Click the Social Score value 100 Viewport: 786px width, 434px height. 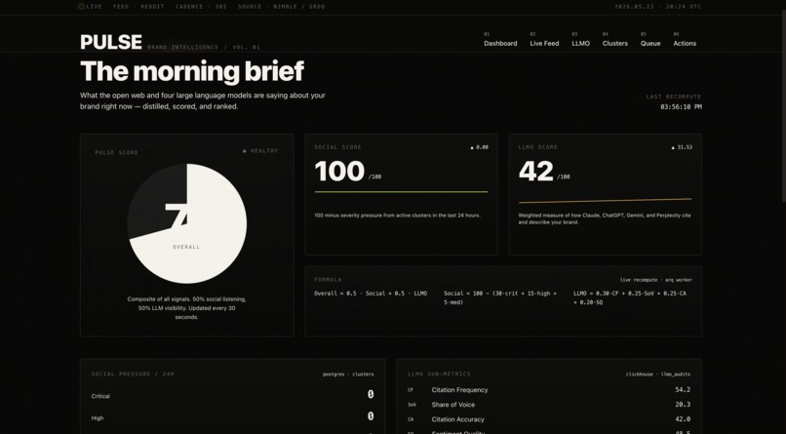[x=339, y=172]
